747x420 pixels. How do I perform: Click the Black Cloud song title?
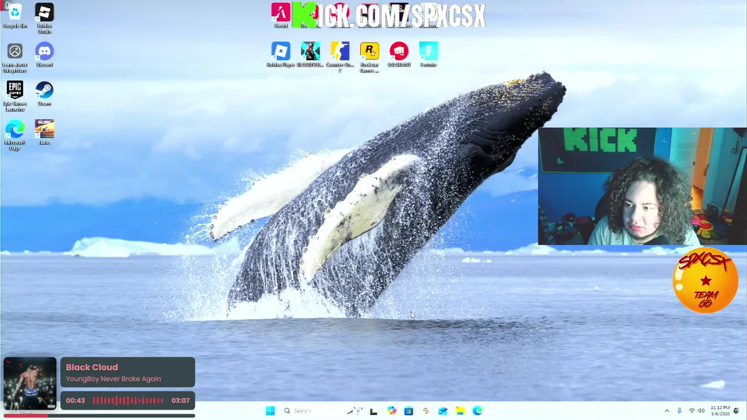pyautogui.click(x=92, y=367)
